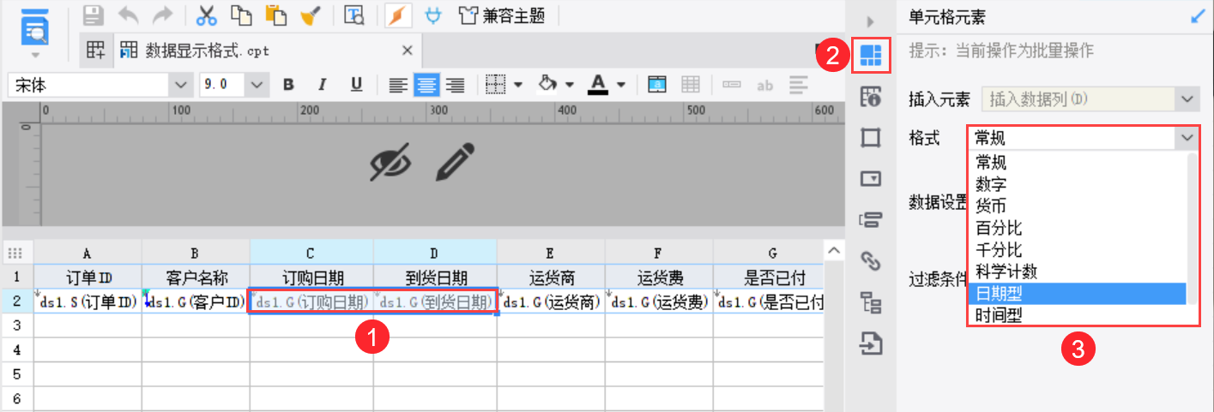Toggle bold formatting
Screen dimensions: 1214x412
(288, 85)
